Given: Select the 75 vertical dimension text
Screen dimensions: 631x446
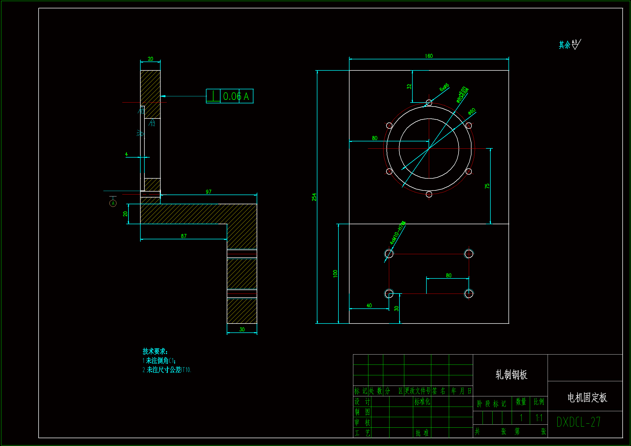Looking at the screenshot, I should (x=487, y=186).
